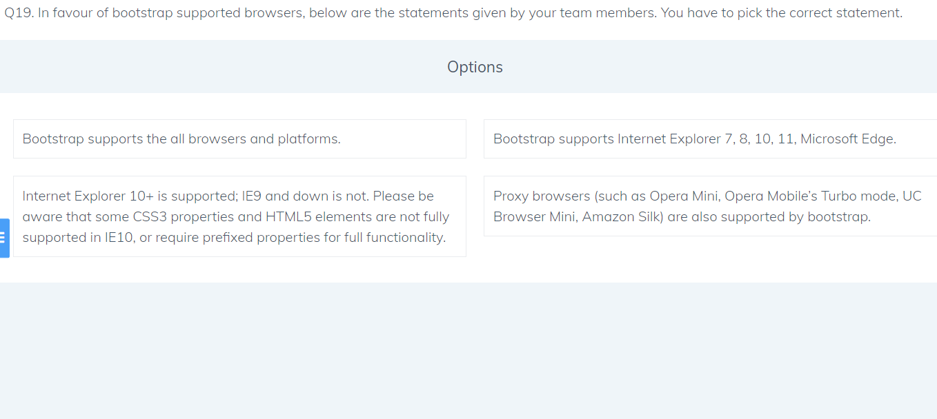Viewport: 937px width, 419px height.
Task: Open the blue side menu tab icon
Action: coord(4,238)
